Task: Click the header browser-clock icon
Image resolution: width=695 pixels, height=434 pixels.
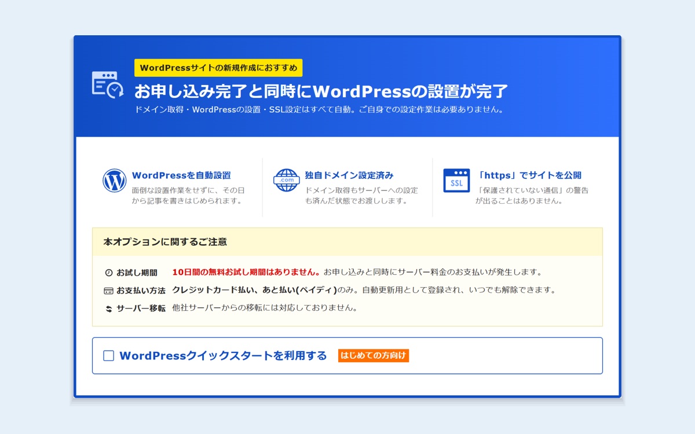Action: (x=108, y=84)
